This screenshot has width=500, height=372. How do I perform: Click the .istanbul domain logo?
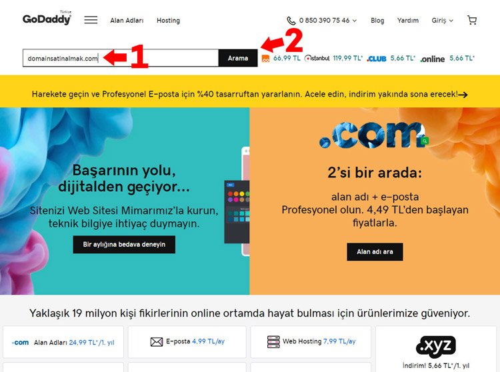tap(317, 59)
